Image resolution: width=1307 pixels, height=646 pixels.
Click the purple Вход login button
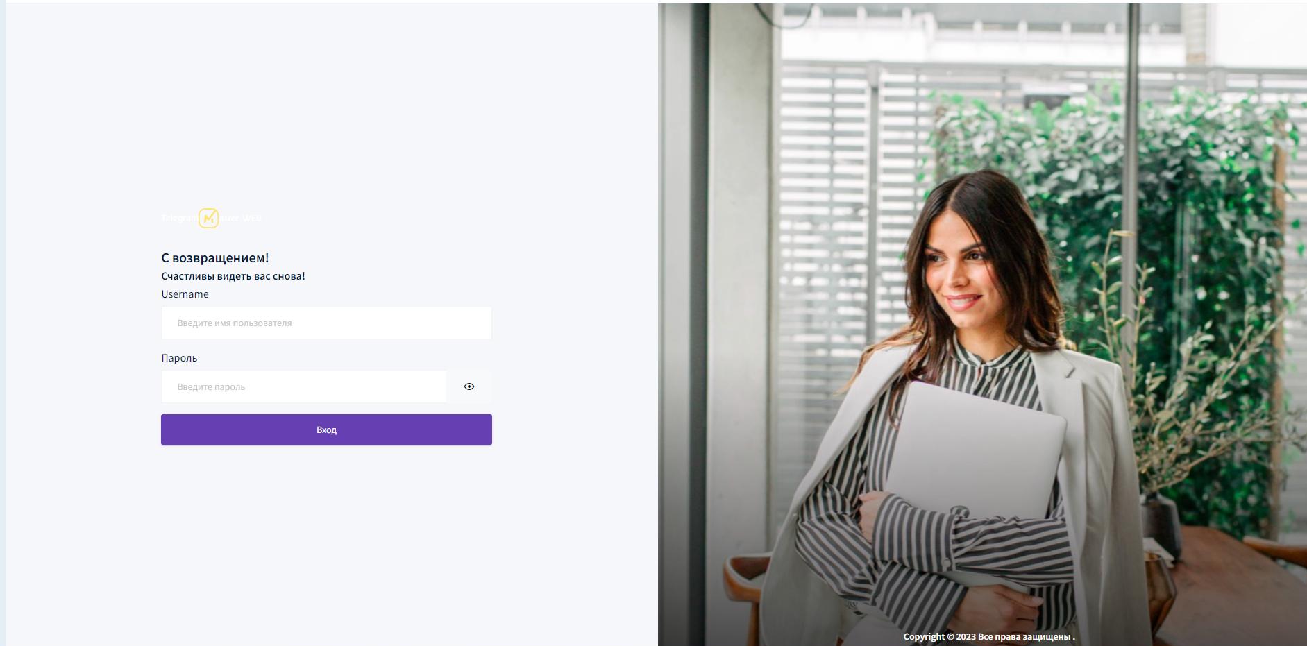326,430
